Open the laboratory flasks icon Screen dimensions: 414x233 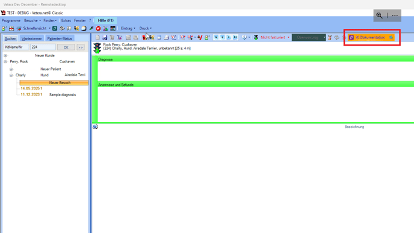point(105,28)
